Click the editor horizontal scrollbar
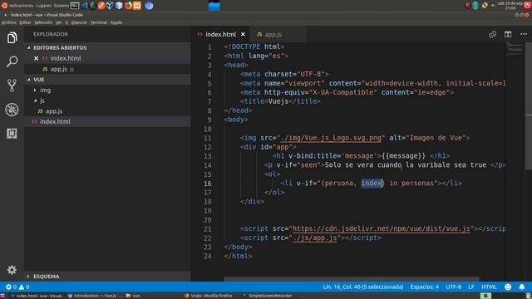Screen dimensions: 532x299 point(352,279)
